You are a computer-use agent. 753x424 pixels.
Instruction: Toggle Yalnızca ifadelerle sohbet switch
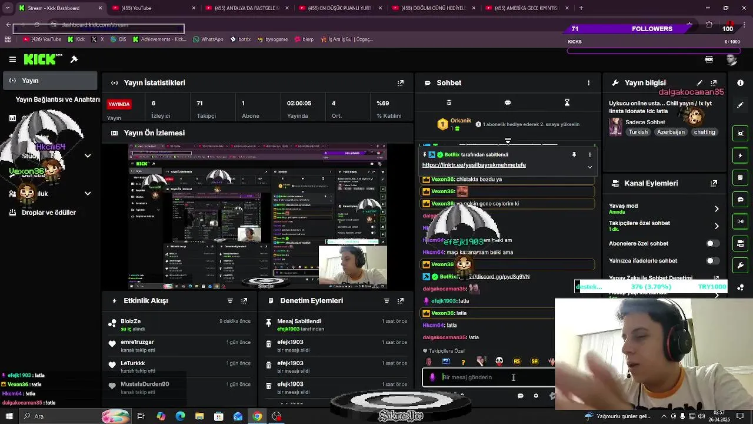coord(712,261)
